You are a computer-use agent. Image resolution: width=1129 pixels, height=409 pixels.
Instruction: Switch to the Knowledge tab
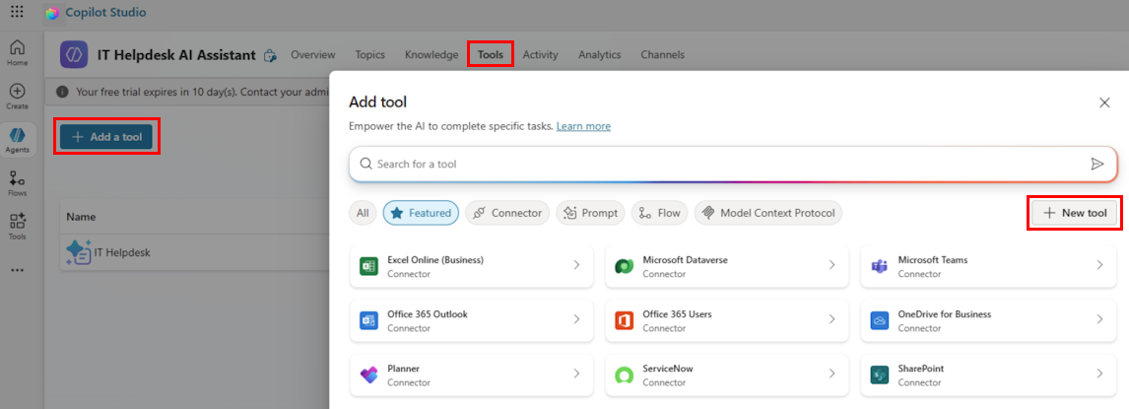(432, 55)
